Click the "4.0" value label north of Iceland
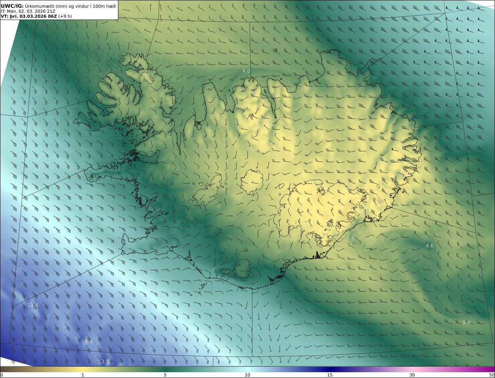Screen dimensions: 495x378 (x=246, y=71)
